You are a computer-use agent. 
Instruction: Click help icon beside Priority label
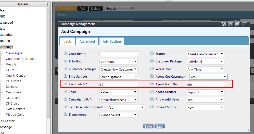65,61
